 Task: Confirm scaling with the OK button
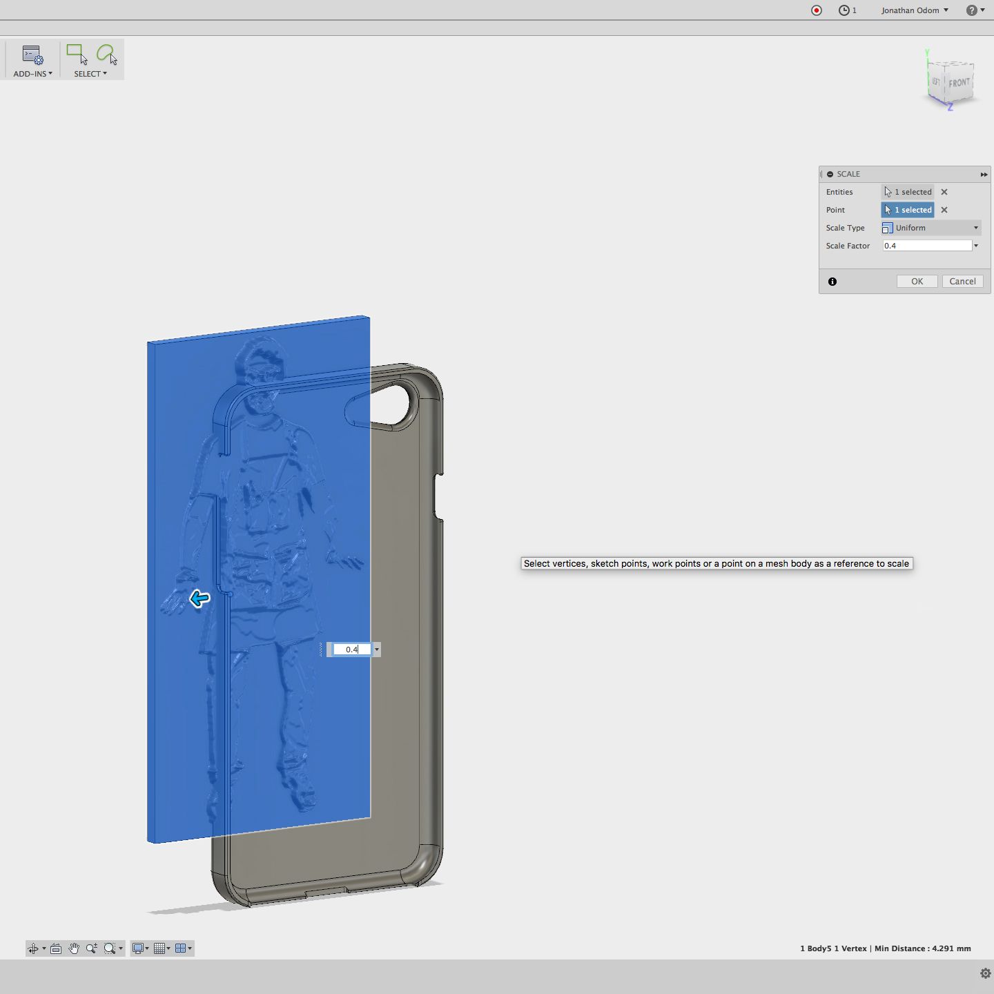(x=917, y=281)
